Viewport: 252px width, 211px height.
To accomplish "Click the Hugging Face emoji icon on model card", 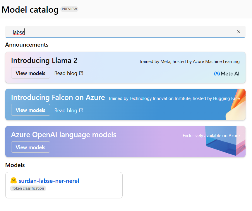I will 13,181.
